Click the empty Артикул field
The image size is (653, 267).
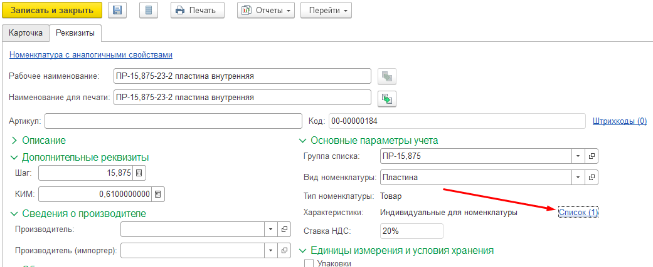(173, 121)
